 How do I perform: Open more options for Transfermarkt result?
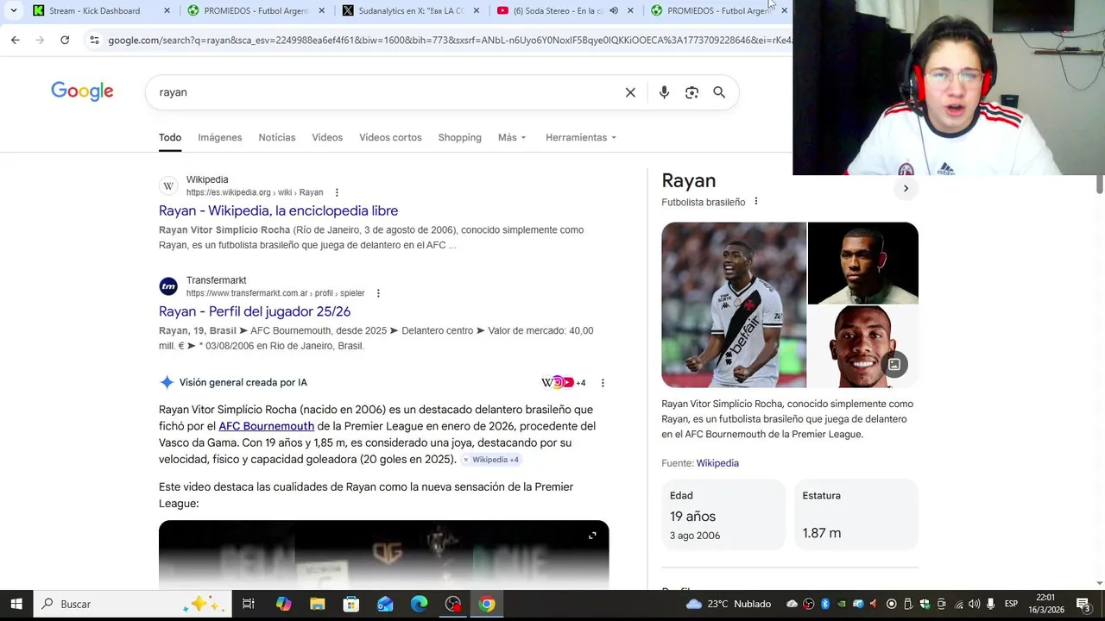378,293
